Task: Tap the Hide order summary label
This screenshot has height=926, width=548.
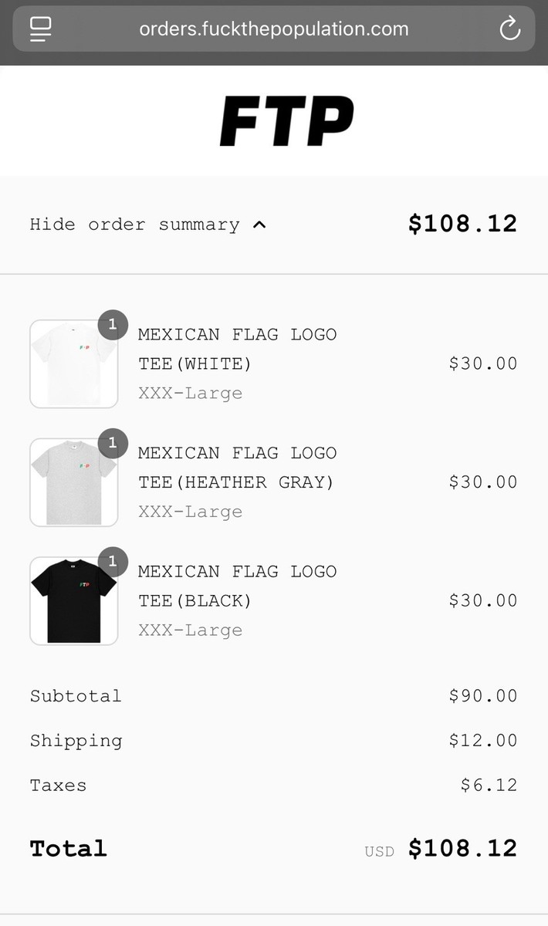Action: 134,225
